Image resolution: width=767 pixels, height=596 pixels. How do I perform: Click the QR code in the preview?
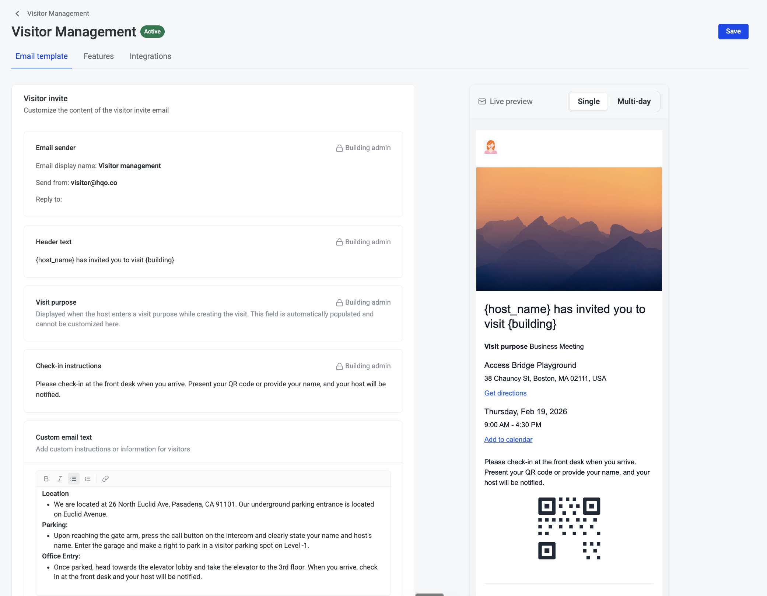pyautogui.click(x=569, y=528)
